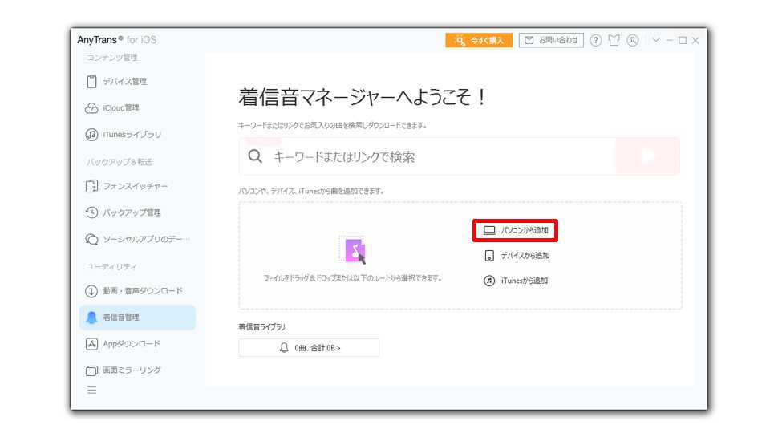This screenshot has height=433, width=770.
Task: Click the chat bubble social app icon
Action: coord(91,239)
